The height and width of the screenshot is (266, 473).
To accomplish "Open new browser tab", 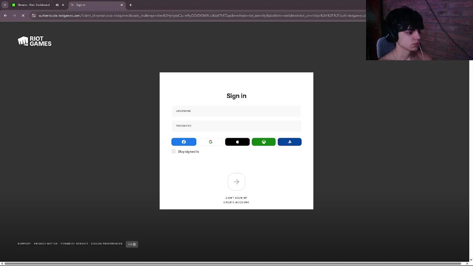I will point(130,5).
